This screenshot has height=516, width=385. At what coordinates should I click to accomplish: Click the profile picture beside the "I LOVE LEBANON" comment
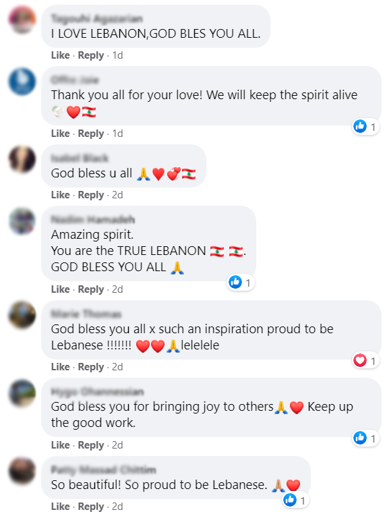coord(22,20)
